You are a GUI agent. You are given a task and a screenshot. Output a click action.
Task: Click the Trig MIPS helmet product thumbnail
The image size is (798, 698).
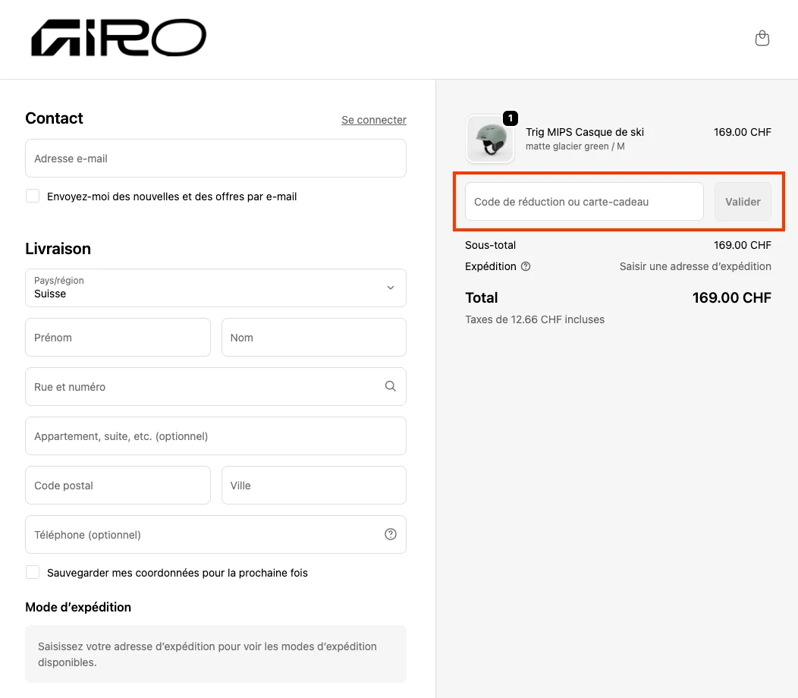(489, 139)
